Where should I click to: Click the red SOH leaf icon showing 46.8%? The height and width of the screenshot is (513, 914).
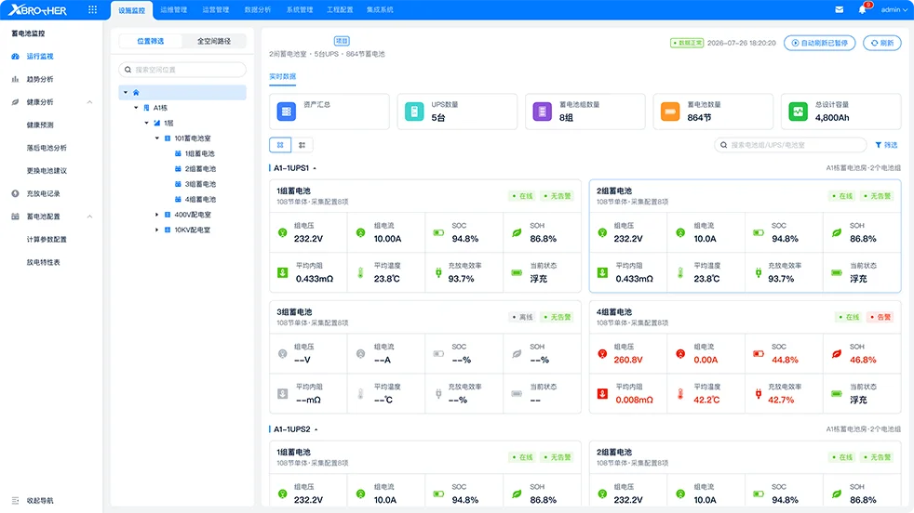837,354
